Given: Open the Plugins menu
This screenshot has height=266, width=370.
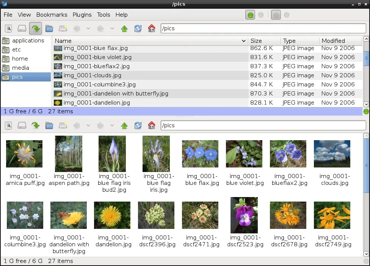Looking at the screenshot, I should tap(82, 15).
